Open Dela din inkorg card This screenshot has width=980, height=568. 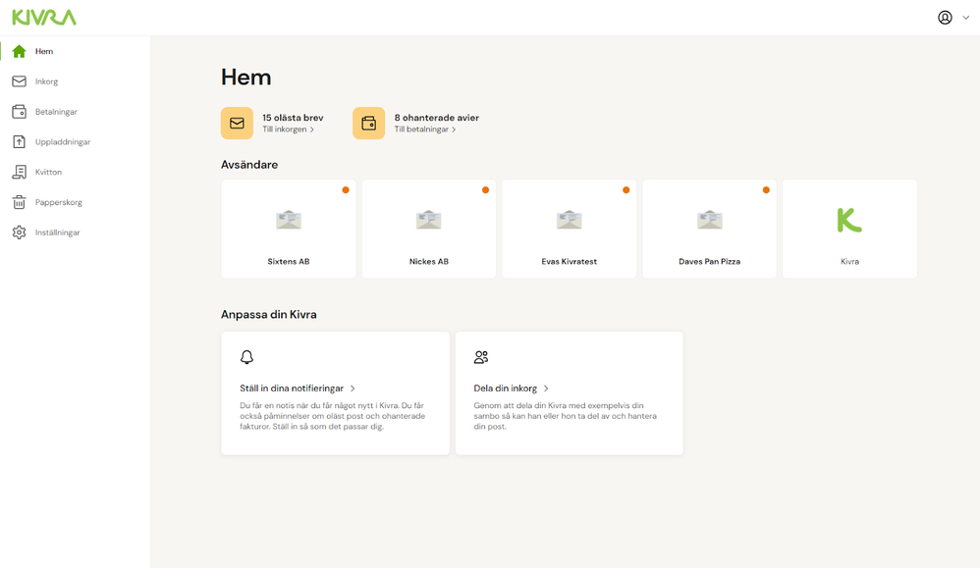(x=570, y=393)
